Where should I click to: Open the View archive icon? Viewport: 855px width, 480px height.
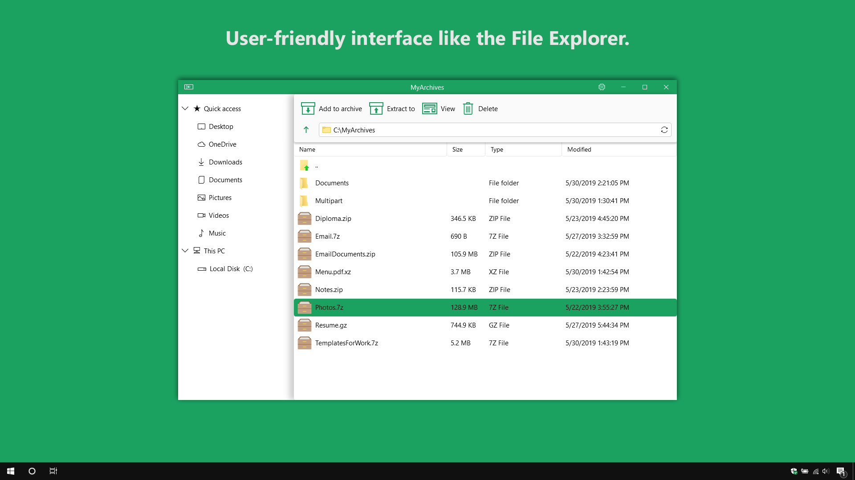430,108
